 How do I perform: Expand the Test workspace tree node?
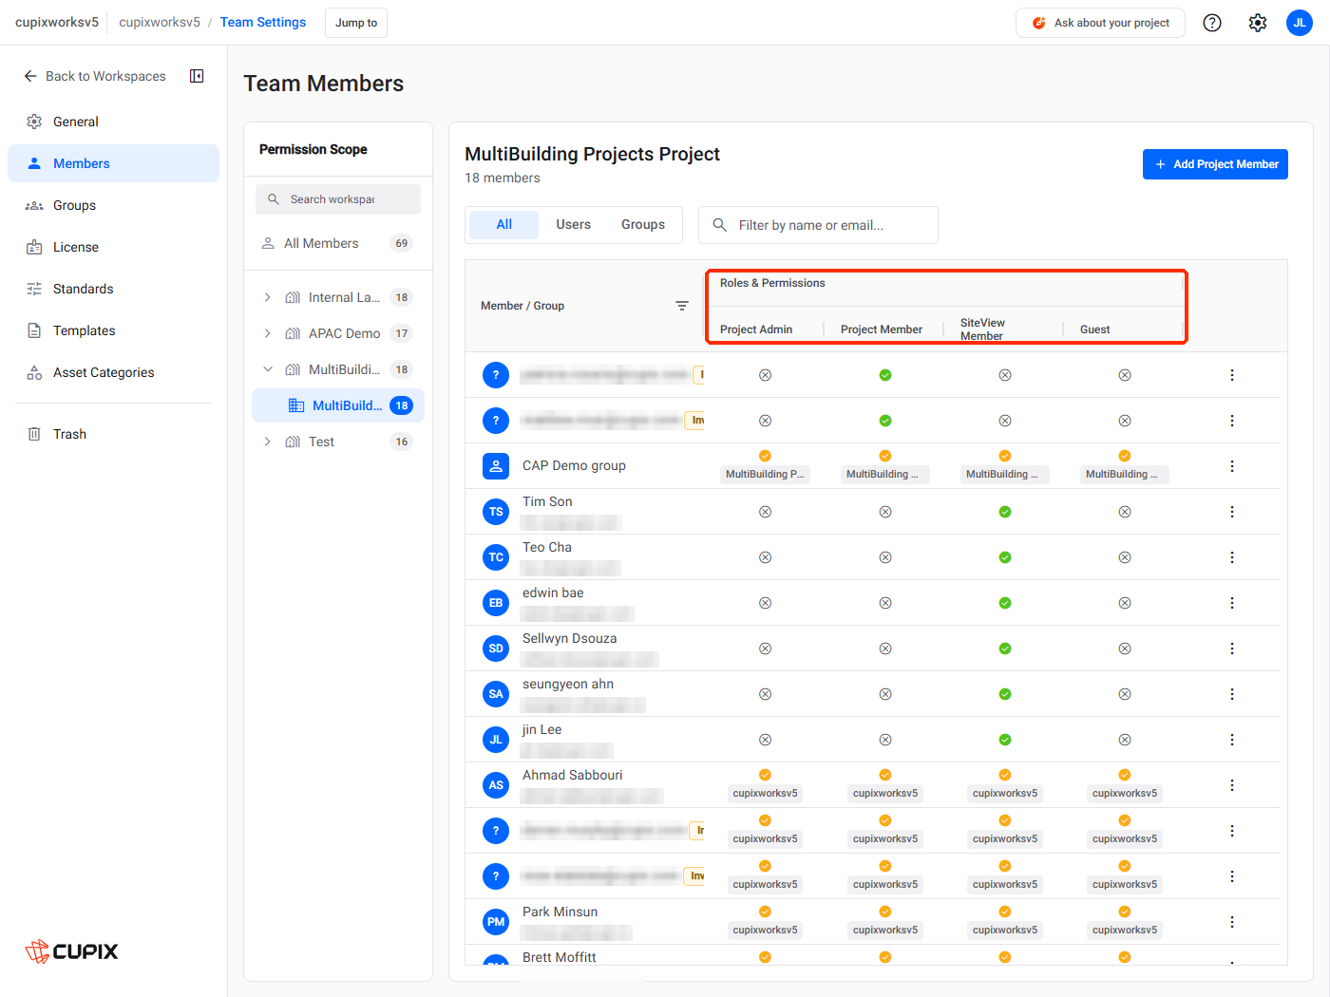pyautogui.click(x=267, y=442)
